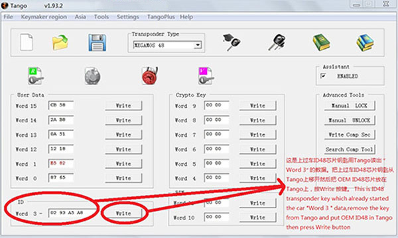The image size is (398, 238).
Task: Open the TangoPlus menu
Action: point(161,17)
